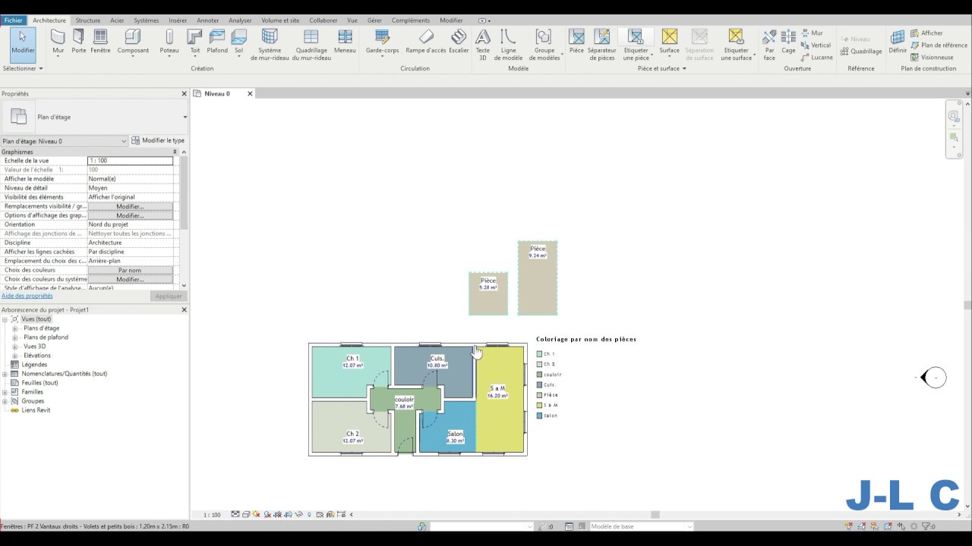Select the Plafond ceiling tool
The height and width of the screenshot is (546, 972).
click(217, 42)
